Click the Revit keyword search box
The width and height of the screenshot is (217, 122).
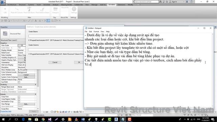[x=146, y=2]
